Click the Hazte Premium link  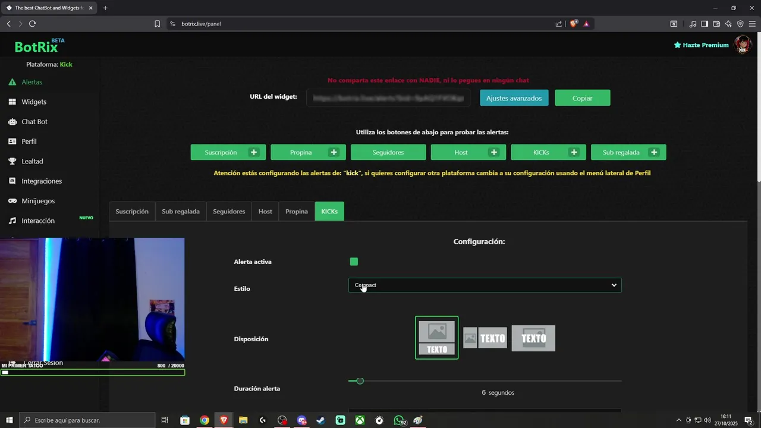(x=702, y=45)
